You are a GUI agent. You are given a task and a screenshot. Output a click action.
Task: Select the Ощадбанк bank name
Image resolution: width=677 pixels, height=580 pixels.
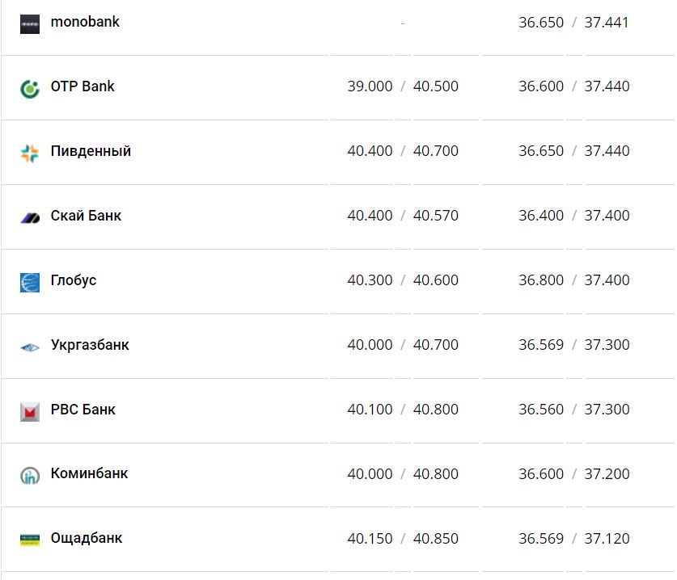87,538
